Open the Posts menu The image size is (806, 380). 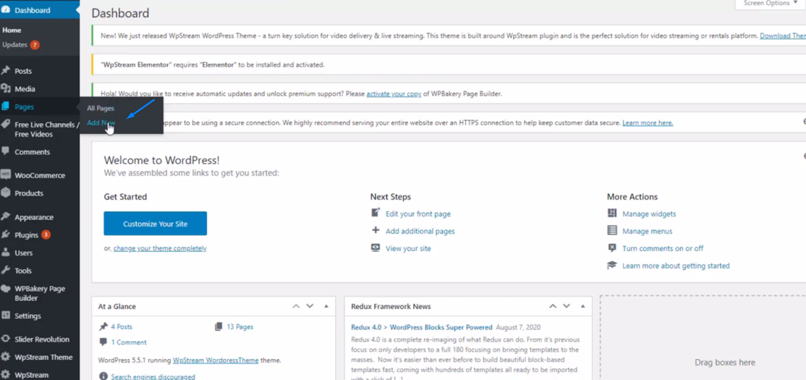23,71
